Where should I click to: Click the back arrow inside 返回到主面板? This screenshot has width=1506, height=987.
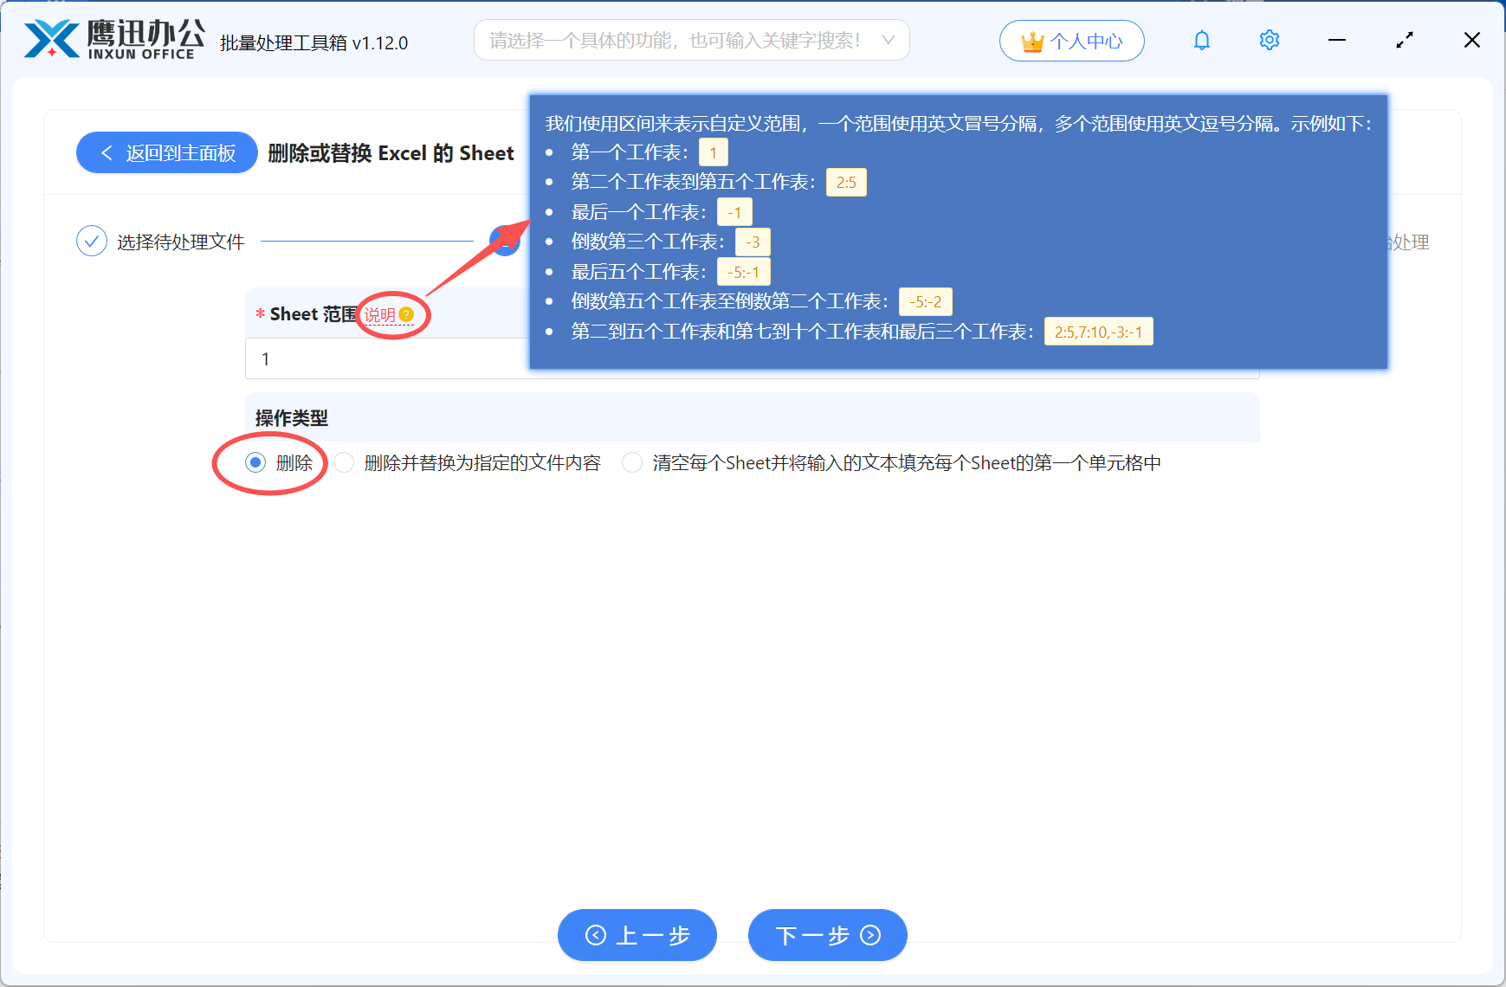(106, 152)
